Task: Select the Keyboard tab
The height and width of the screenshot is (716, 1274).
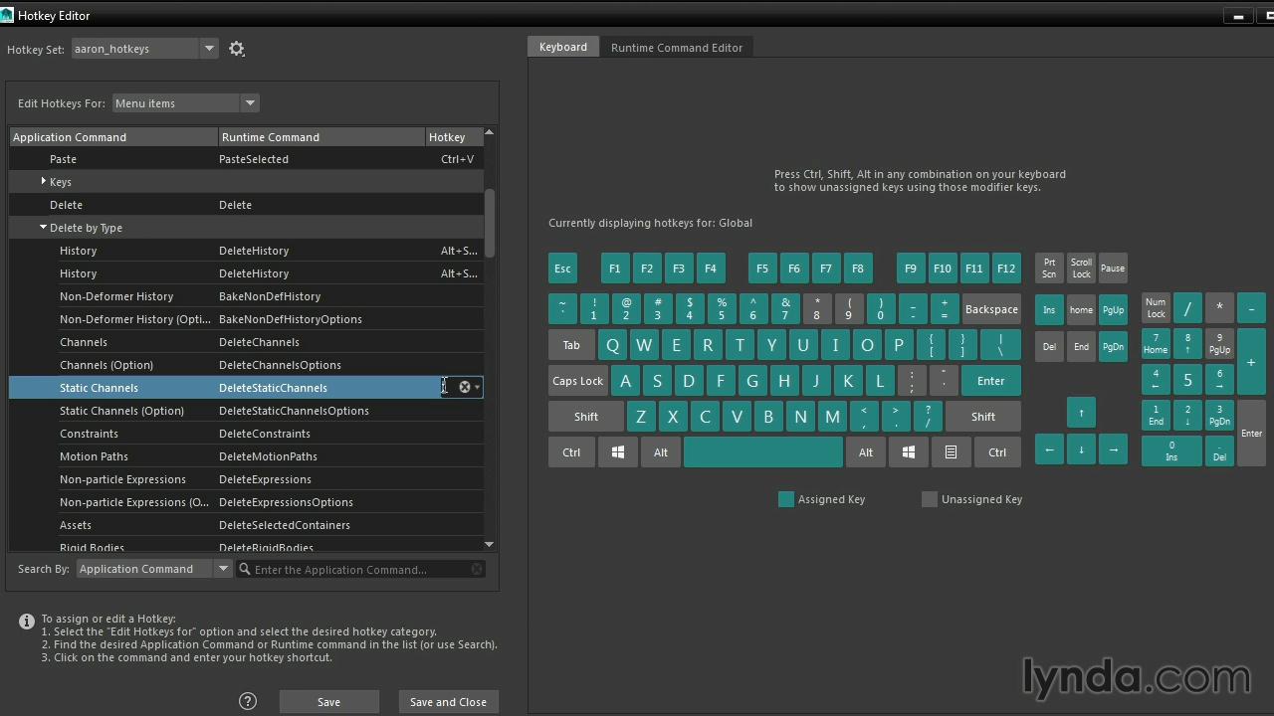Action: pyautogui.click(x=562, y=47)
